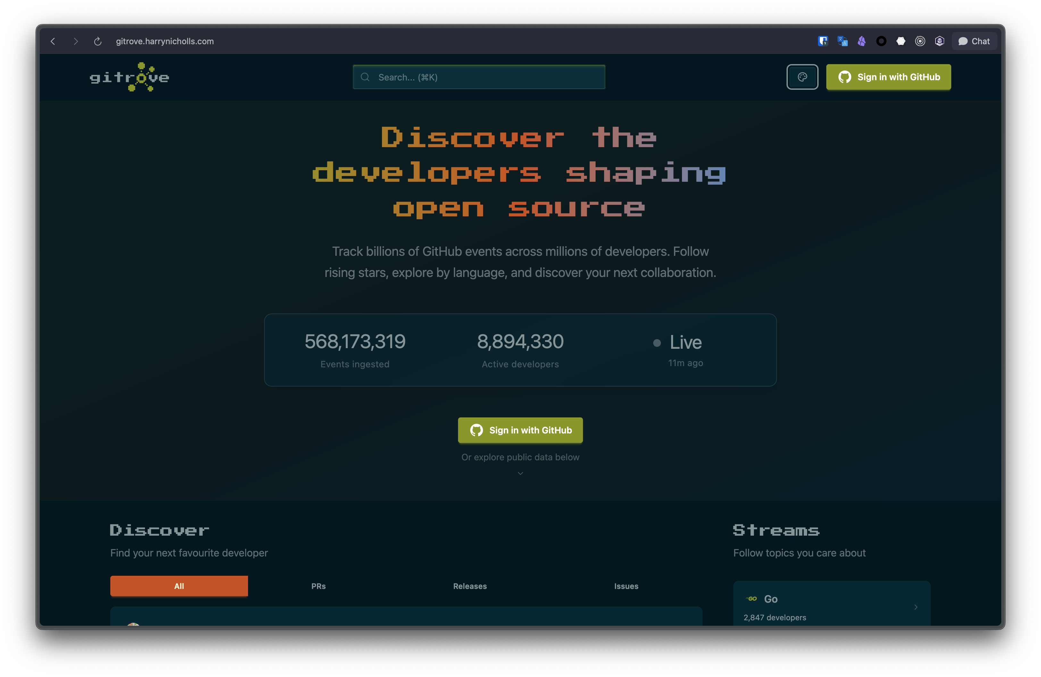Expand the Go stream chevron
Screen dimensions: 1041x677
pos(915,607)
